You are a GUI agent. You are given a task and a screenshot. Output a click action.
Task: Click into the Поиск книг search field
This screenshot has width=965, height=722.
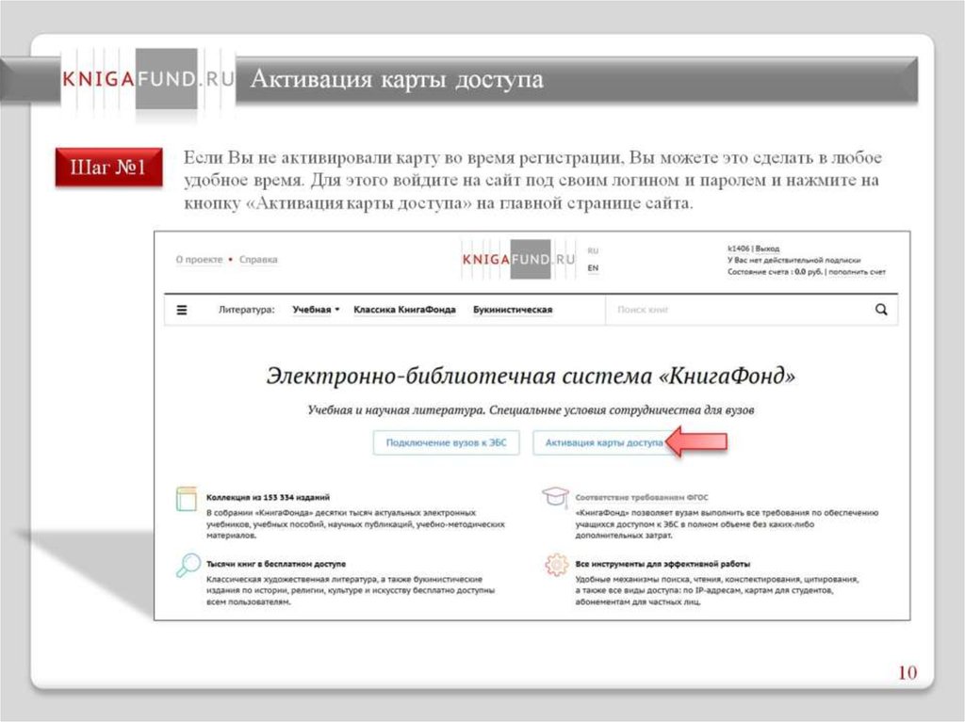[x=735, y=309]
